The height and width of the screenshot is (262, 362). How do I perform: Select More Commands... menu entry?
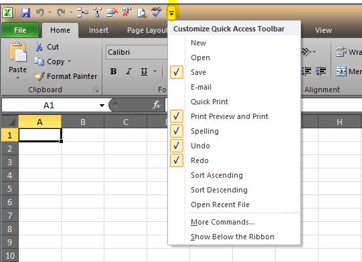click(234, 222)
